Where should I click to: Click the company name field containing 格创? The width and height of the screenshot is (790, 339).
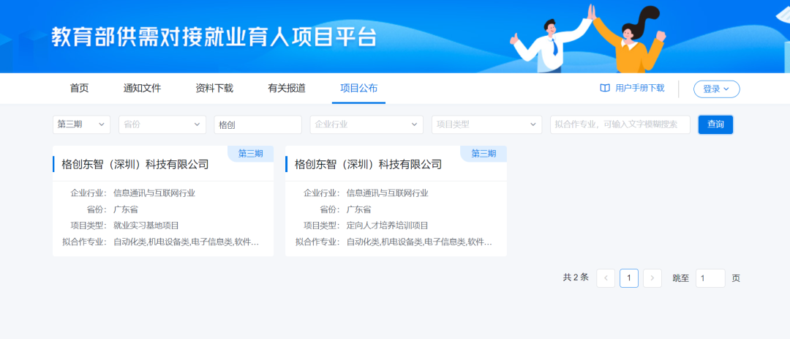(257, 124)
